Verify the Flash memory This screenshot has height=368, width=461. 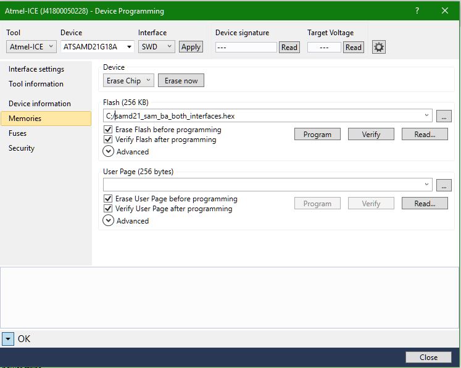(371, 135)
